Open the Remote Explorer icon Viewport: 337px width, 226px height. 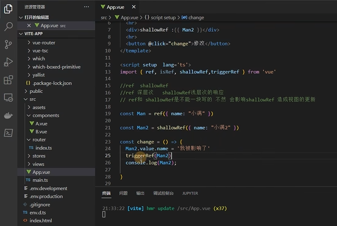point(8,98)
